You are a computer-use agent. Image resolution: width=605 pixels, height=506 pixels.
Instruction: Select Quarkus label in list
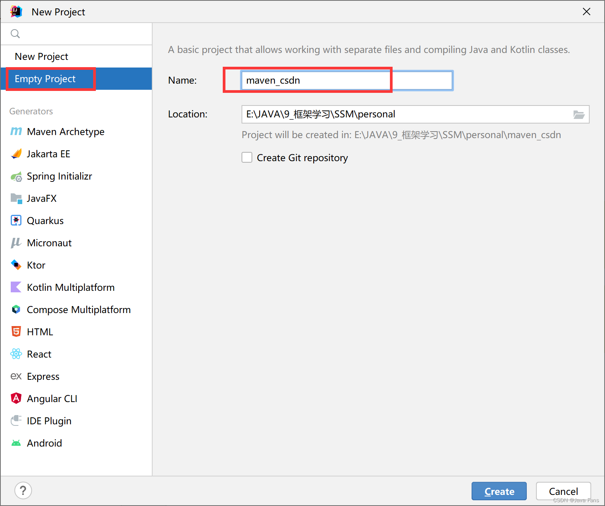click(x=45, y=221)
